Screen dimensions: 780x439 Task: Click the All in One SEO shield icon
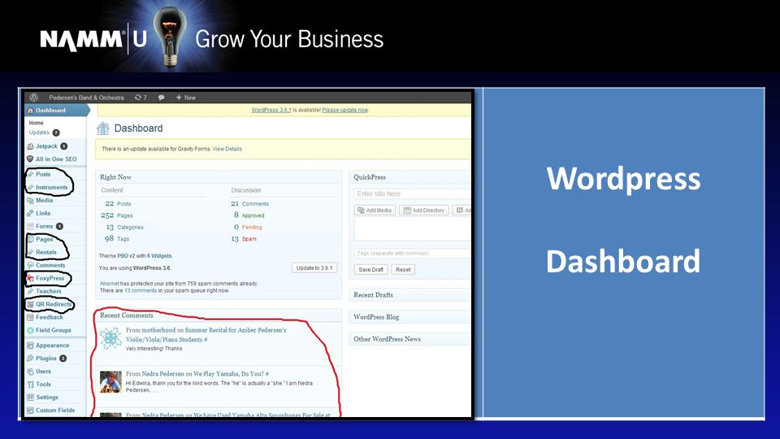point(30,159)
